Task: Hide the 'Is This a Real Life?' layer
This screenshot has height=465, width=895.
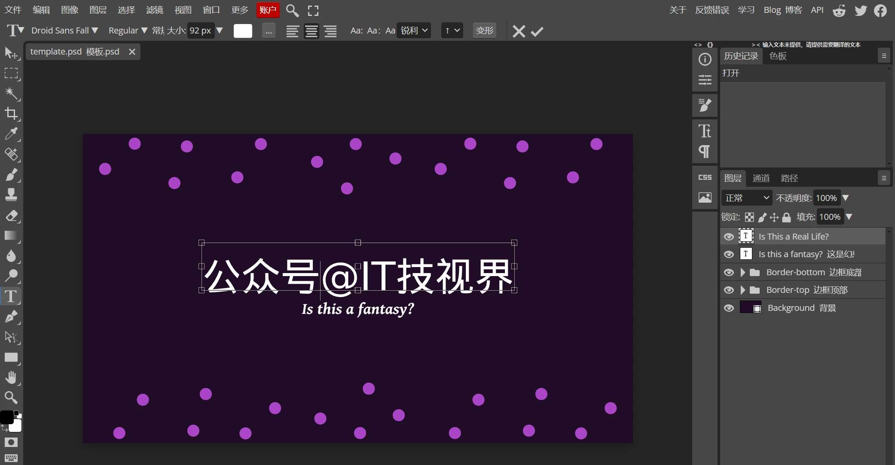Action: tap(729, 237)
